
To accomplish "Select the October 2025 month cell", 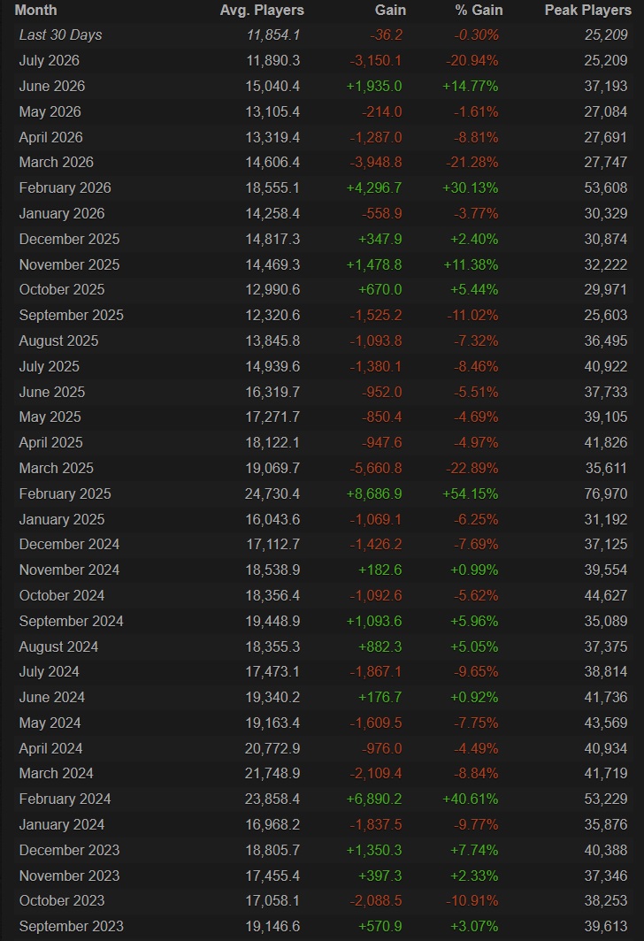I will (61, 290).
